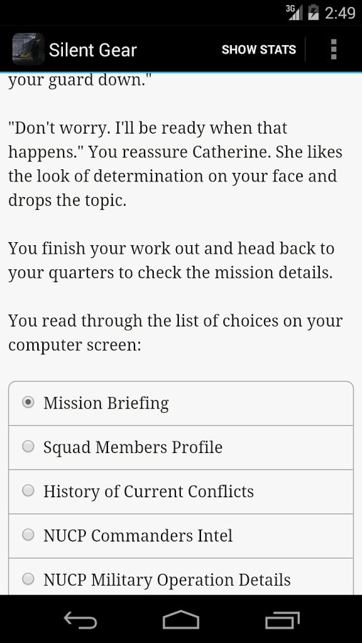
Task: Tap the paragraph about reassuring Catherine
Action: (x=175, y=164)
